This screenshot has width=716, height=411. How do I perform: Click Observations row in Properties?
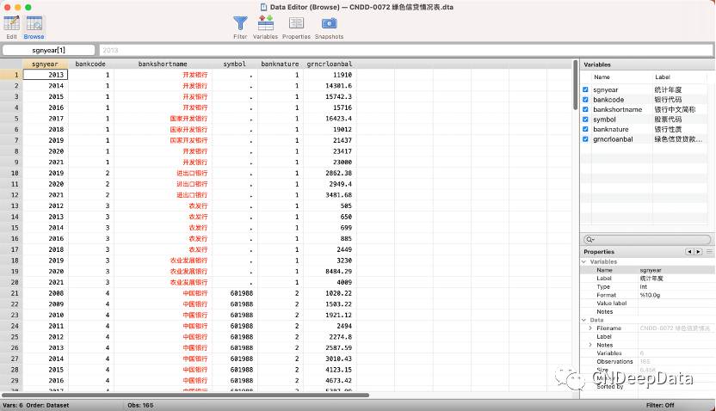click(647, 362)
